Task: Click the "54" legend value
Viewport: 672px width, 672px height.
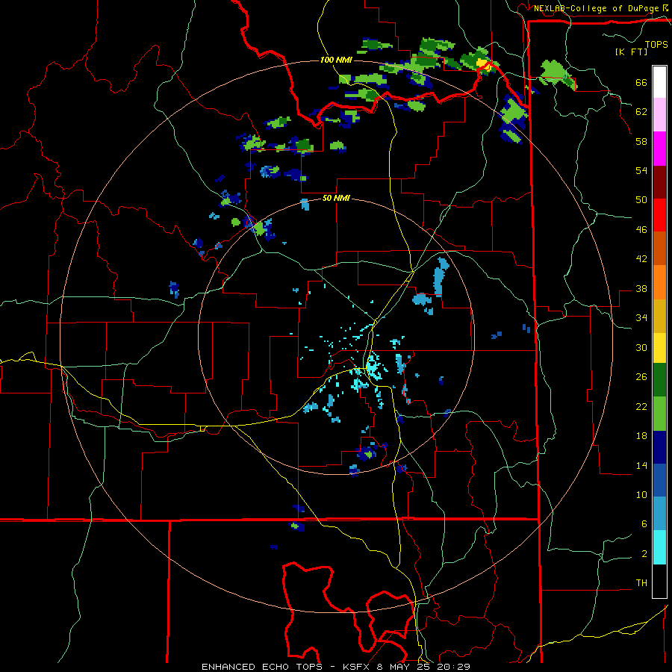Action: click(x=641, y=170)
